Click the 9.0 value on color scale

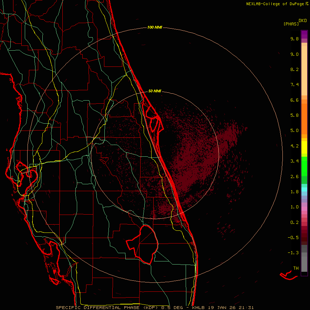click(294, 54)
